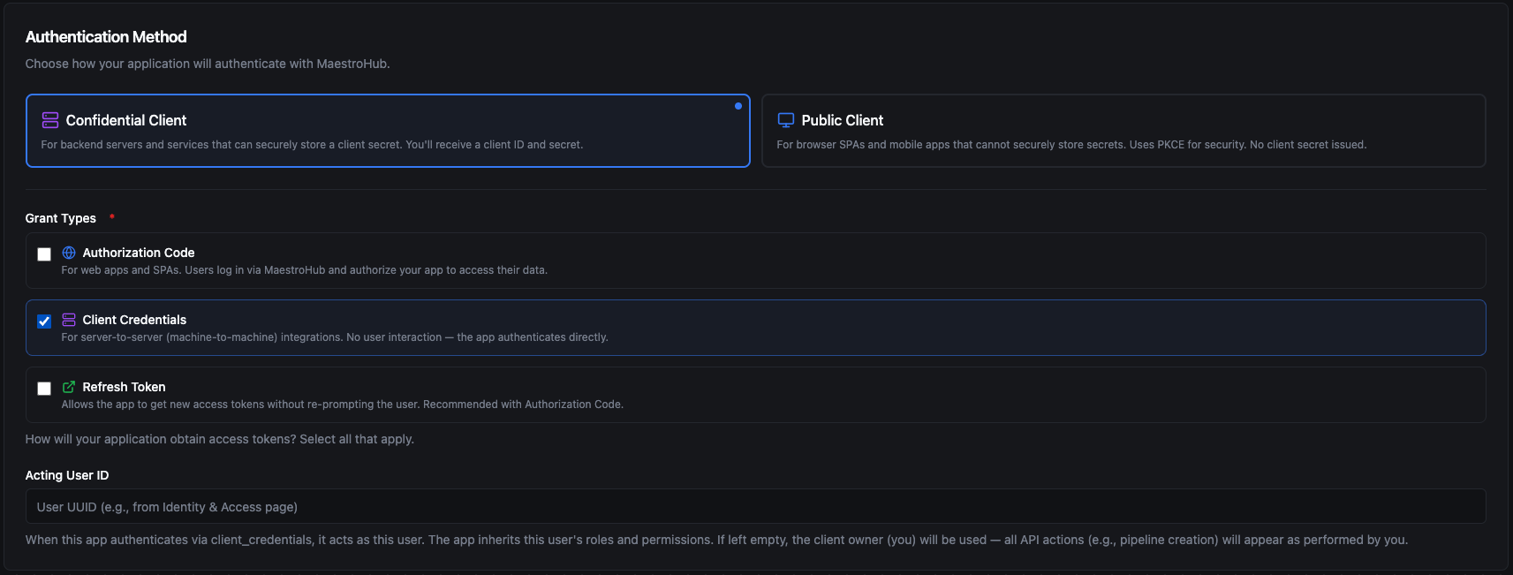Click the Public Client monitor icon
This screenshot has height=575, width=1513.
click(785, 120)
